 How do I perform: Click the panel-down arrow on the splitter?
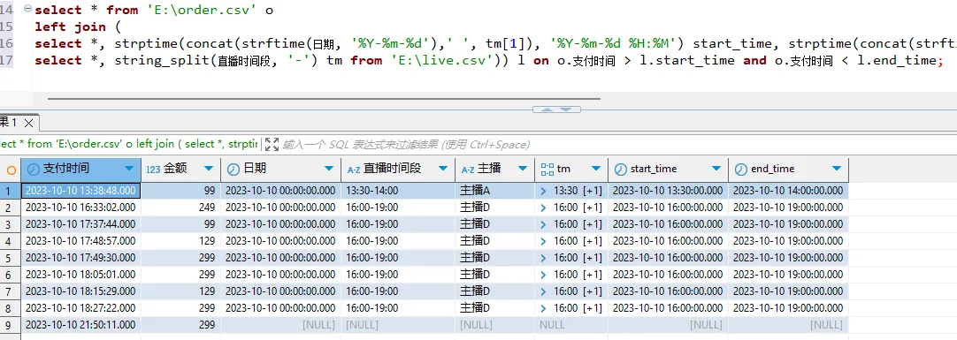tap(566, 110)
